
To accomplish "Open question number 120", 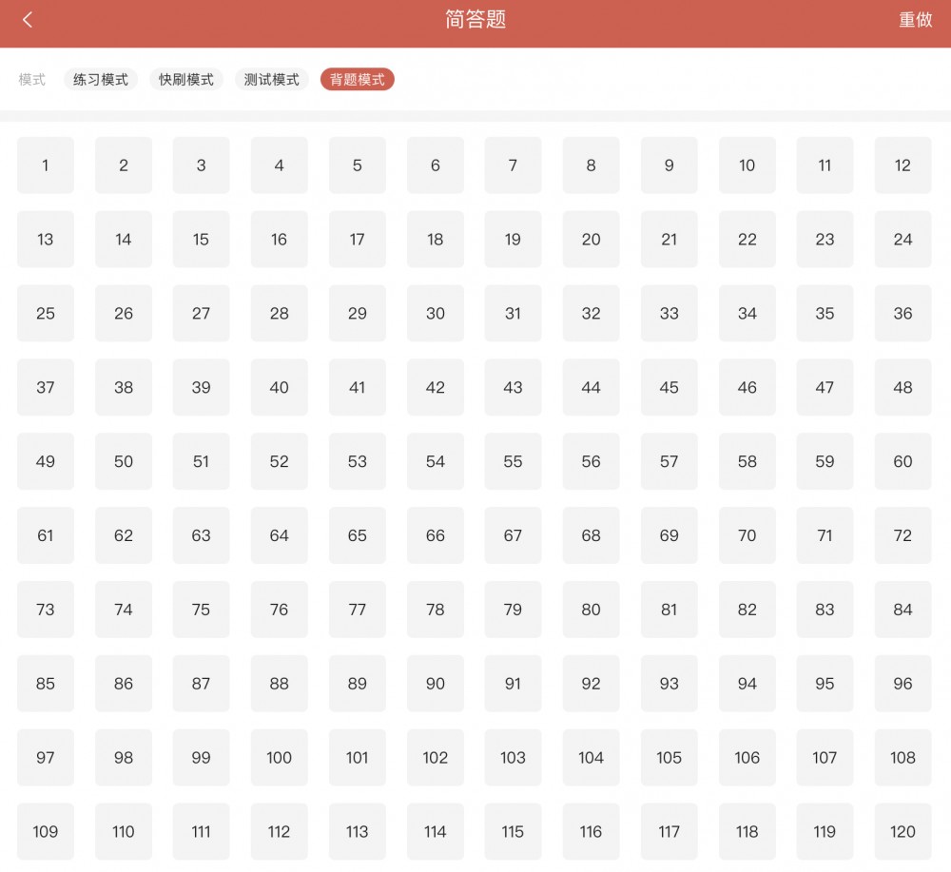I will click(902, 831).
